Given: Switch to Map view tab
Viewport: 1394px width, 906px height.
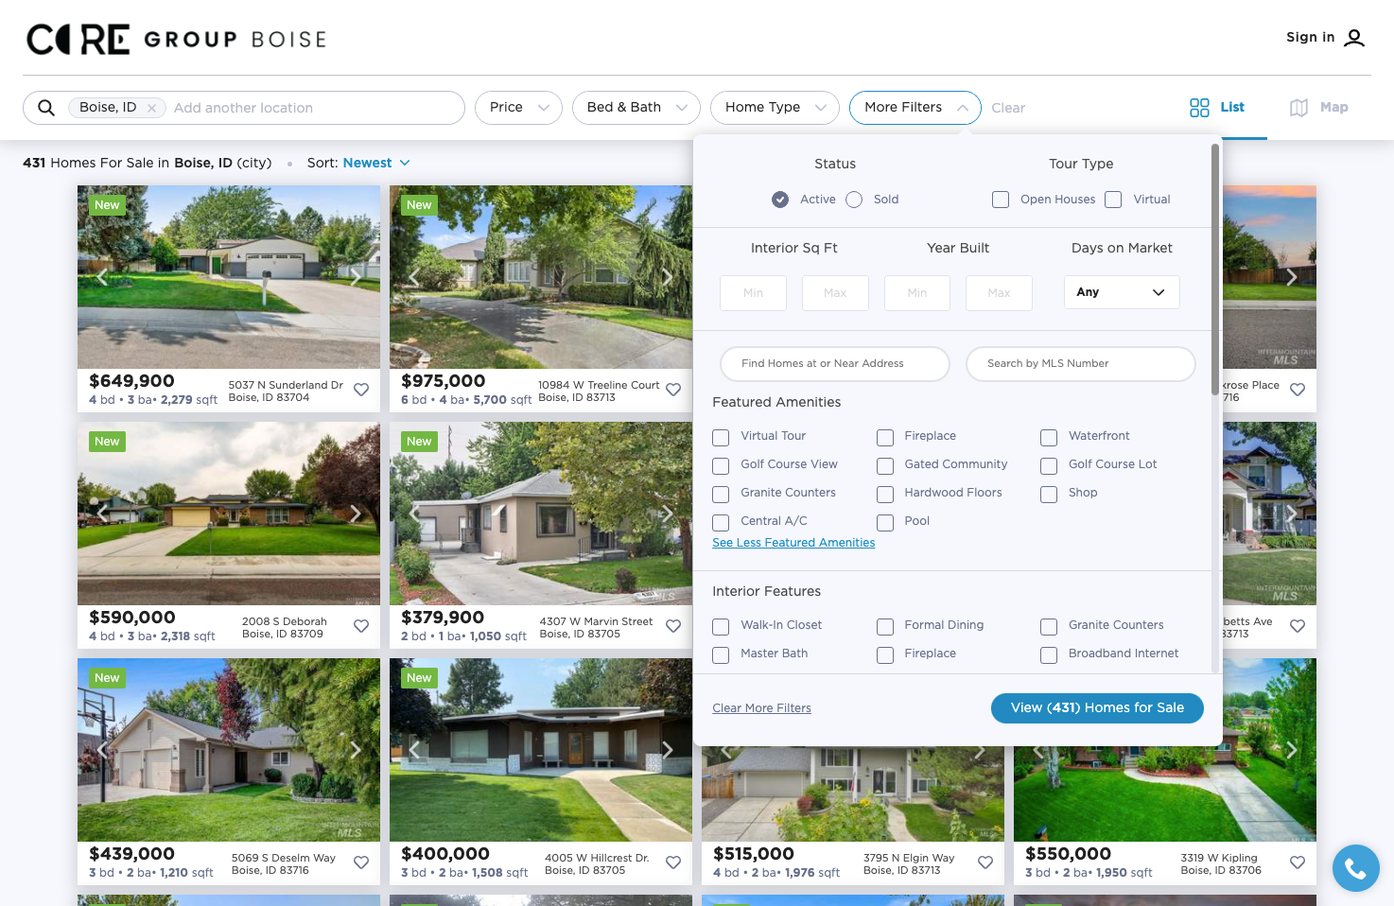Looking at the screenshot, I should [x=1319, y=108].
